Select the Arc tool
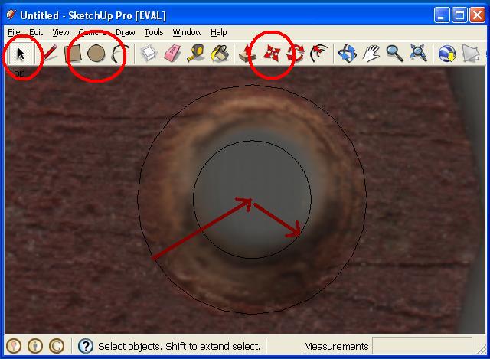 (119, 54)
